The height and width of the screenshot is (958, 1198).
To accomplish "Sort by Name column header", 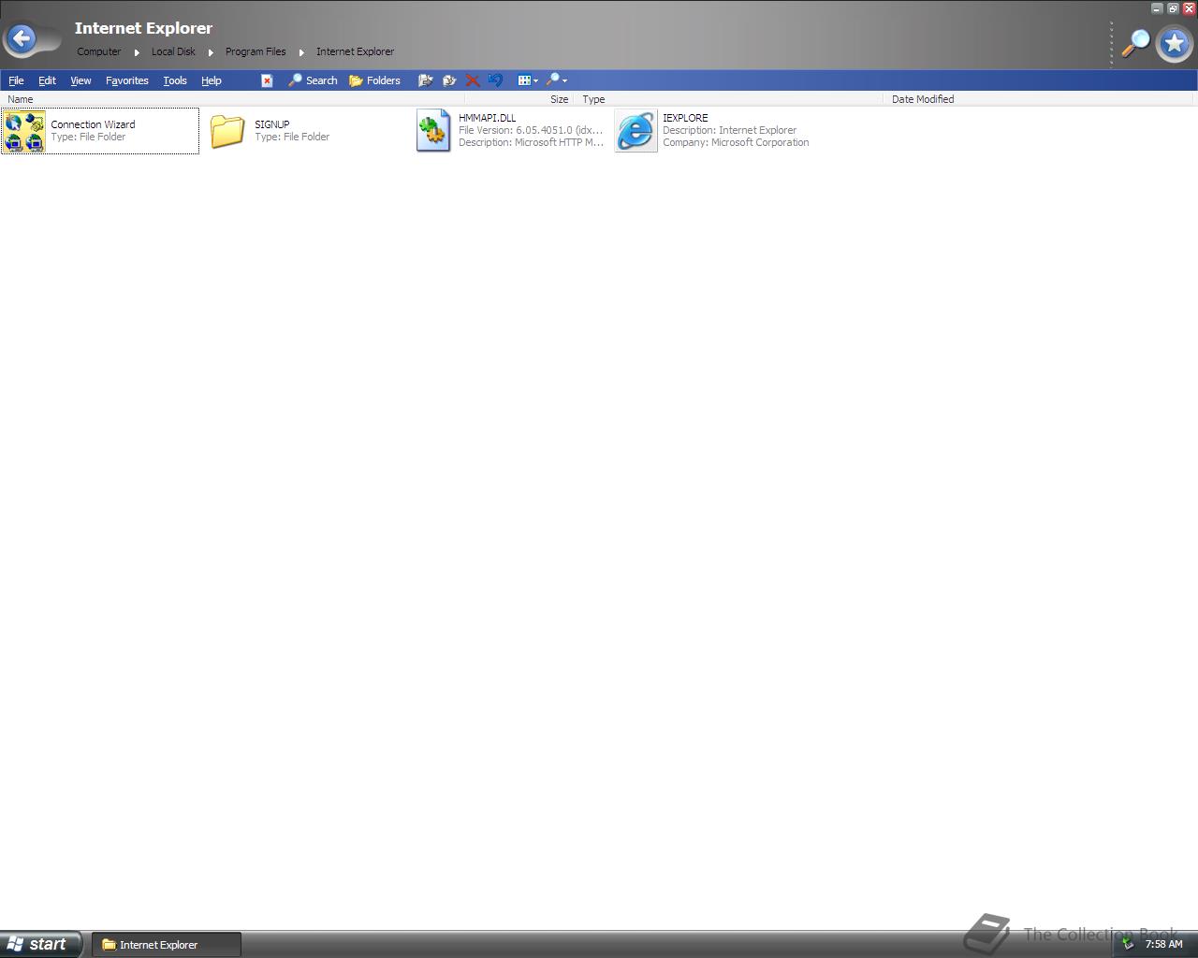I will pyautogui.click(x=233, y=99).
